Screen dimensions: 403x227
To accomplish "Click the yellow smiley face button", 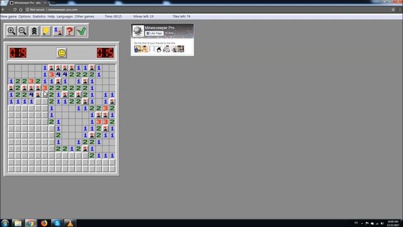I will click(x=62, y=53).
